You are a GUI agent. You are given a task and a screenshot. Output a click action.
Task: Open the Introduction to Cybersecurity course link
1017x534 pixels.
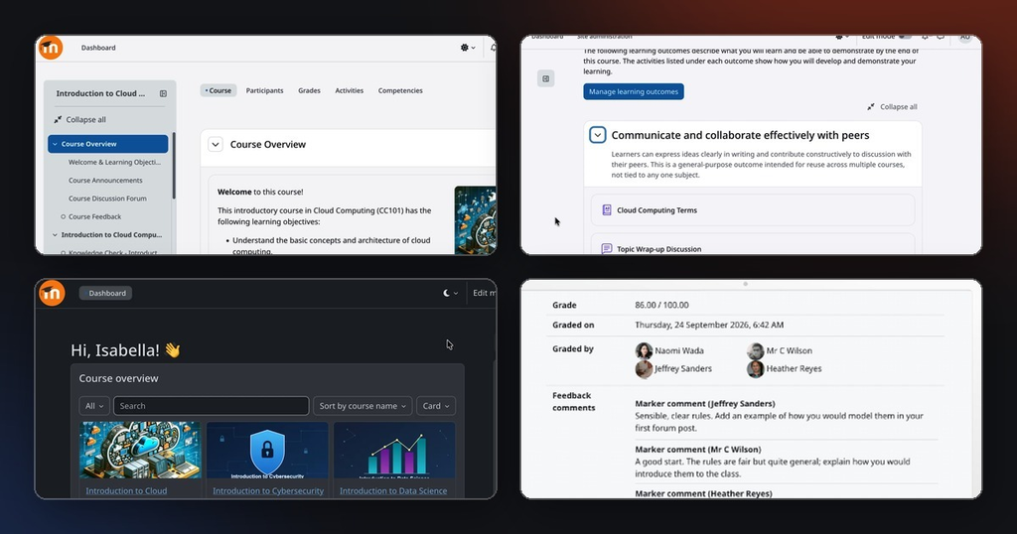[268, 490]
